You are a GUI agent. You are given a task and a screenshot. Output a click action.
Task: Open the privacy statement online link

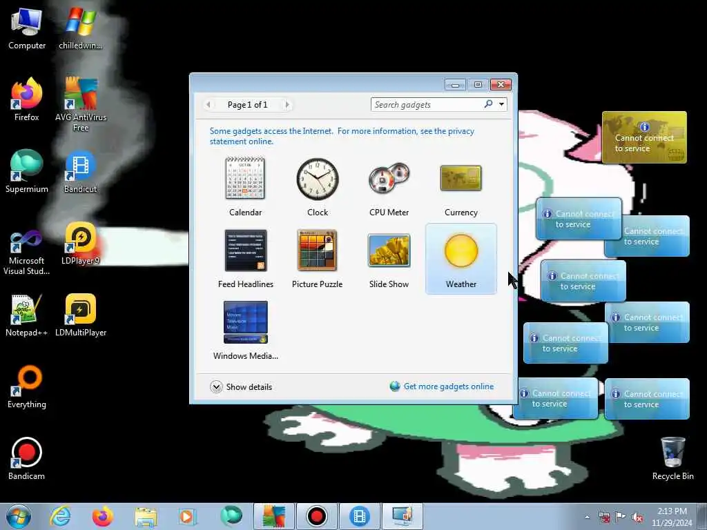(x=342, y=136)
